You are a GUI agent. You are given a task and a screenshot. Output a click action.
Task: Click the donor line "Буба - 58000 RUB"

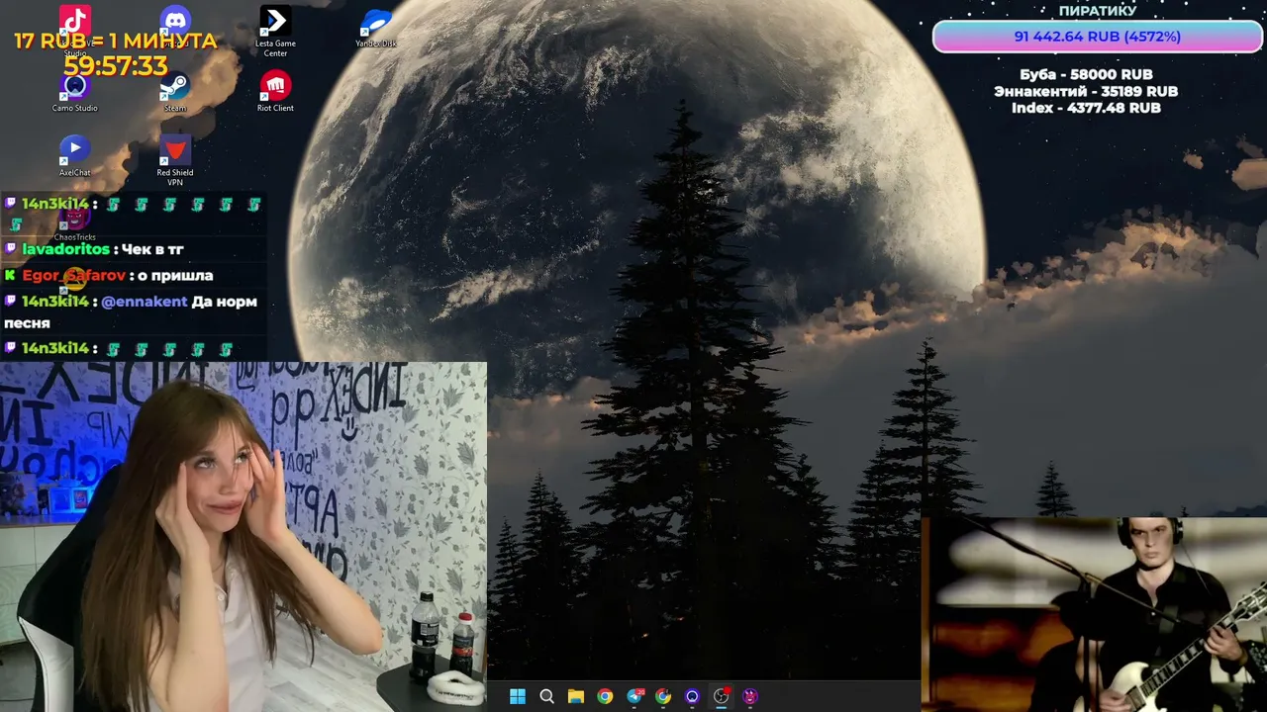point(1086,74)
